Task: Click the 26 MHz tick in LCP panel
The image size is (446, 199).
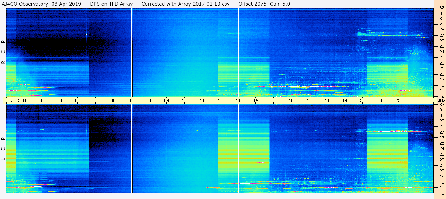Action: pos(441,138)
